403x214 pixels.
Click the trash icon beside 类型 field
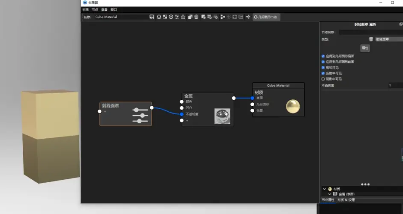371,39
